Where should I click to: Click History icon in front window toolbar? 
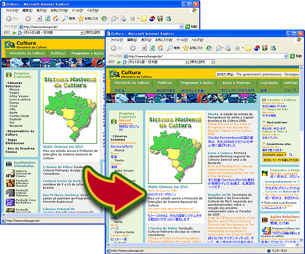click(209, 48)
